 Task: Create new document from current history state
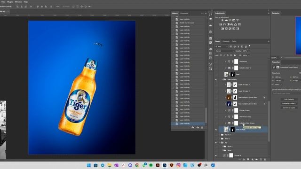(193, 128)
